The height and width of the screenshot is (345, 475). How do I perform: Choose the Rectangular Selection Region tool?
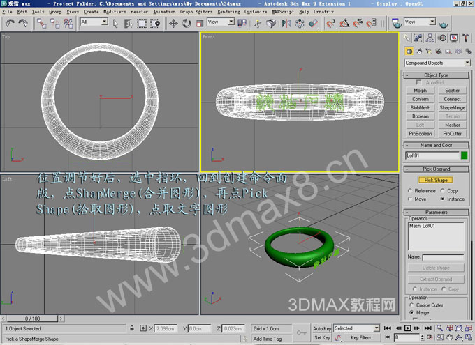tap(142, 23)
